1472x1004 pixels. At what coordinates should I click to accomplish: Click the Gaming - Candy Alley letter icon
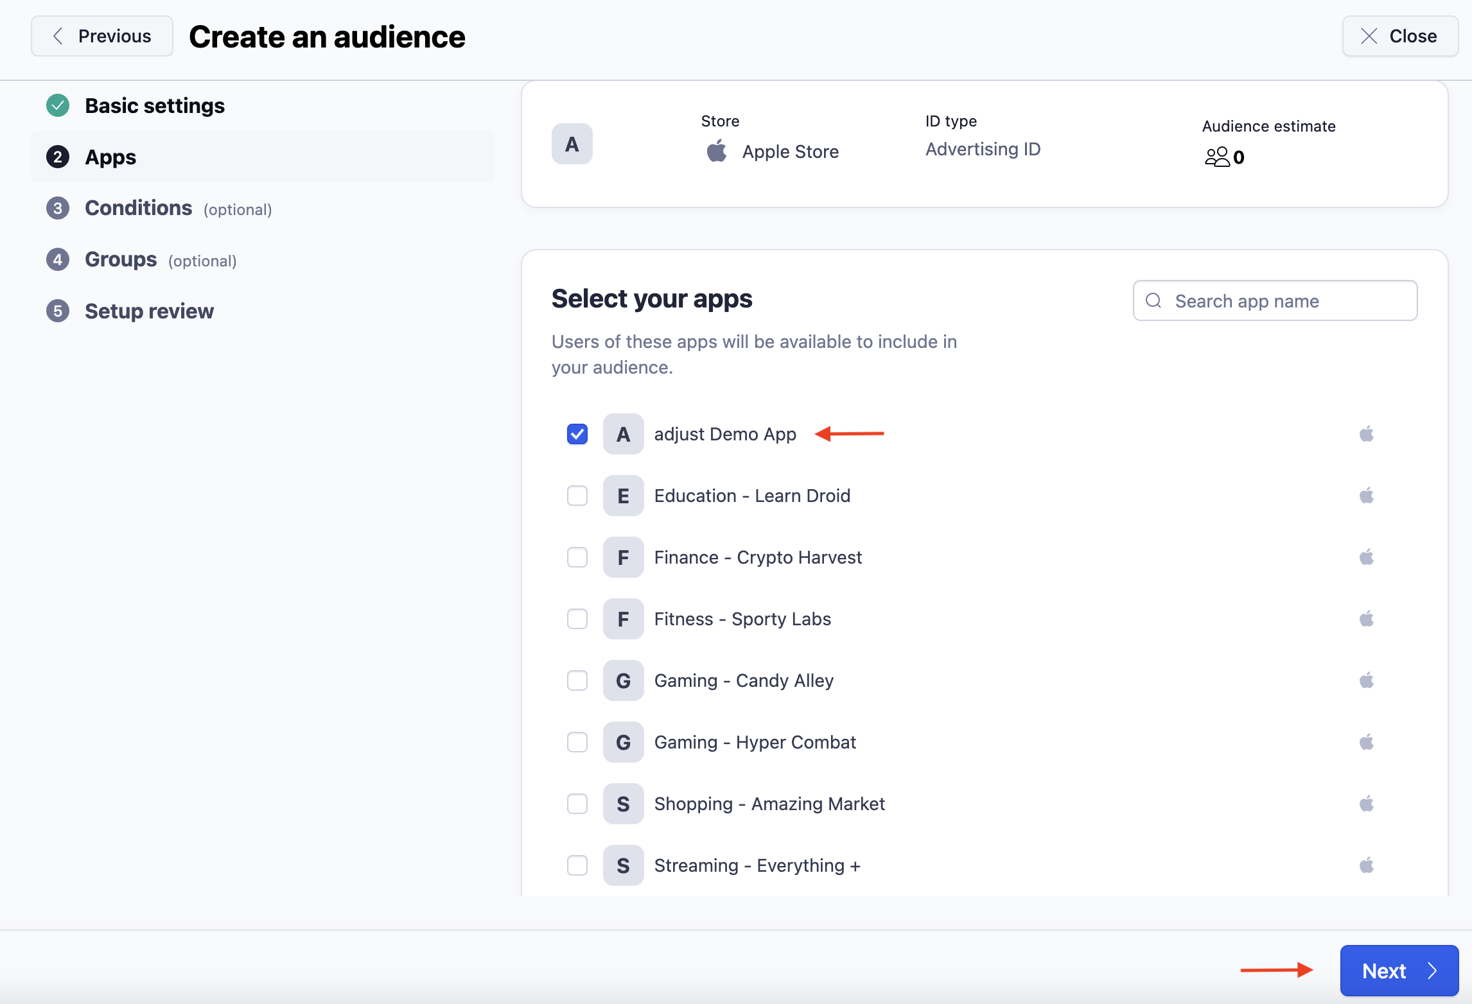click(x=623, y=680)
